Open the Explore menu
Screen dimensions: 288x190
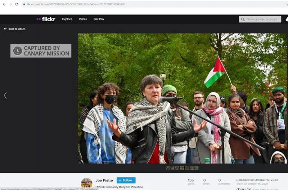pyautogui.click(x=67, y=19)
